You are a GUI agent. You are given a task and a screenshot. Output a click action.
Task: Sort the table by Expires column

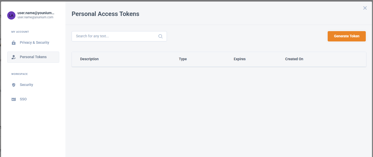click(x=240, y=59)
